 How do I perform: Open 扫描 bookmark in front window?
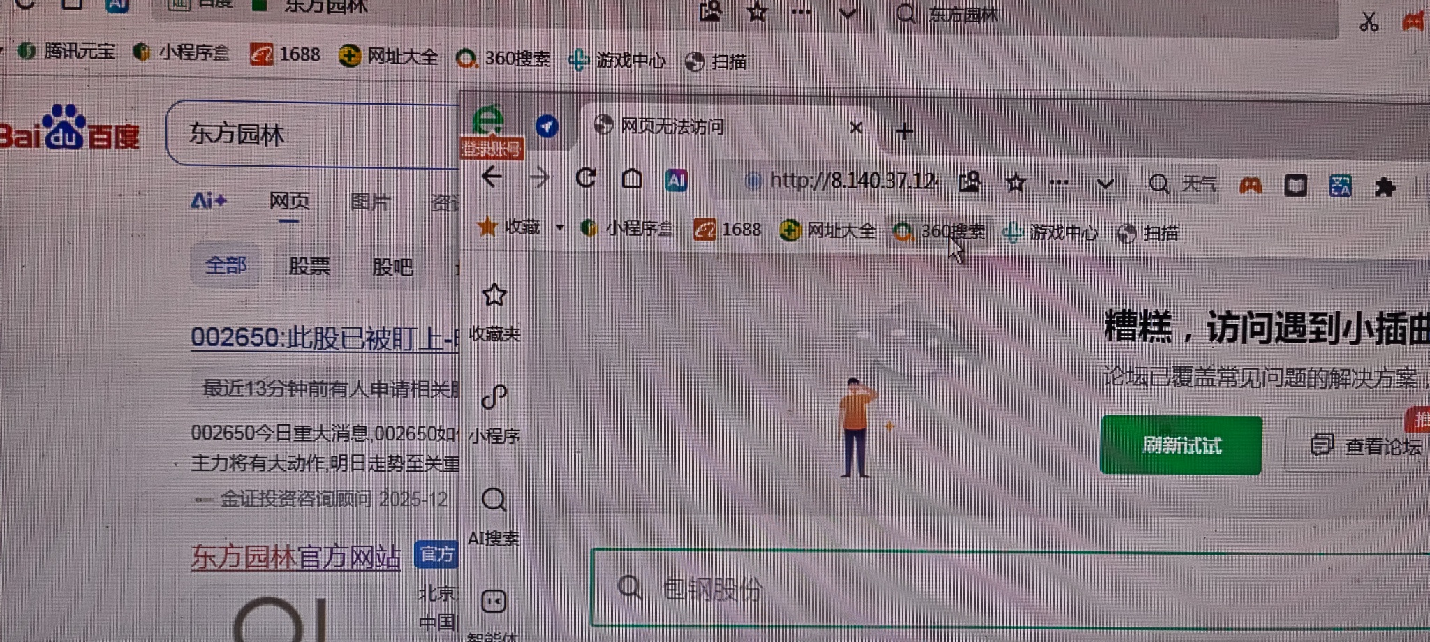[x=1148, y=233]
